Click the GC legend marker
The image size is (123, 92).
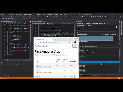tap(102, 34)
